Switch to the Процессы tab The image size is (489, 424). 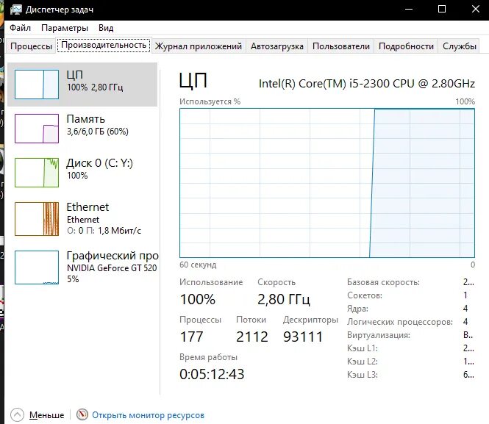click(x=31, y=46)
